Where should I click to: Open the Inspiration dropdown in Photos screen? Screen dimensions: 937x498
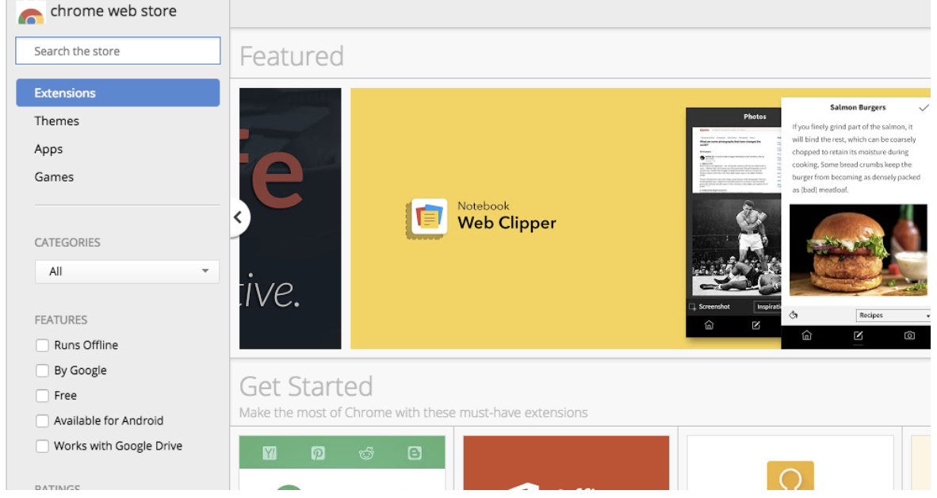pos(767,307)
